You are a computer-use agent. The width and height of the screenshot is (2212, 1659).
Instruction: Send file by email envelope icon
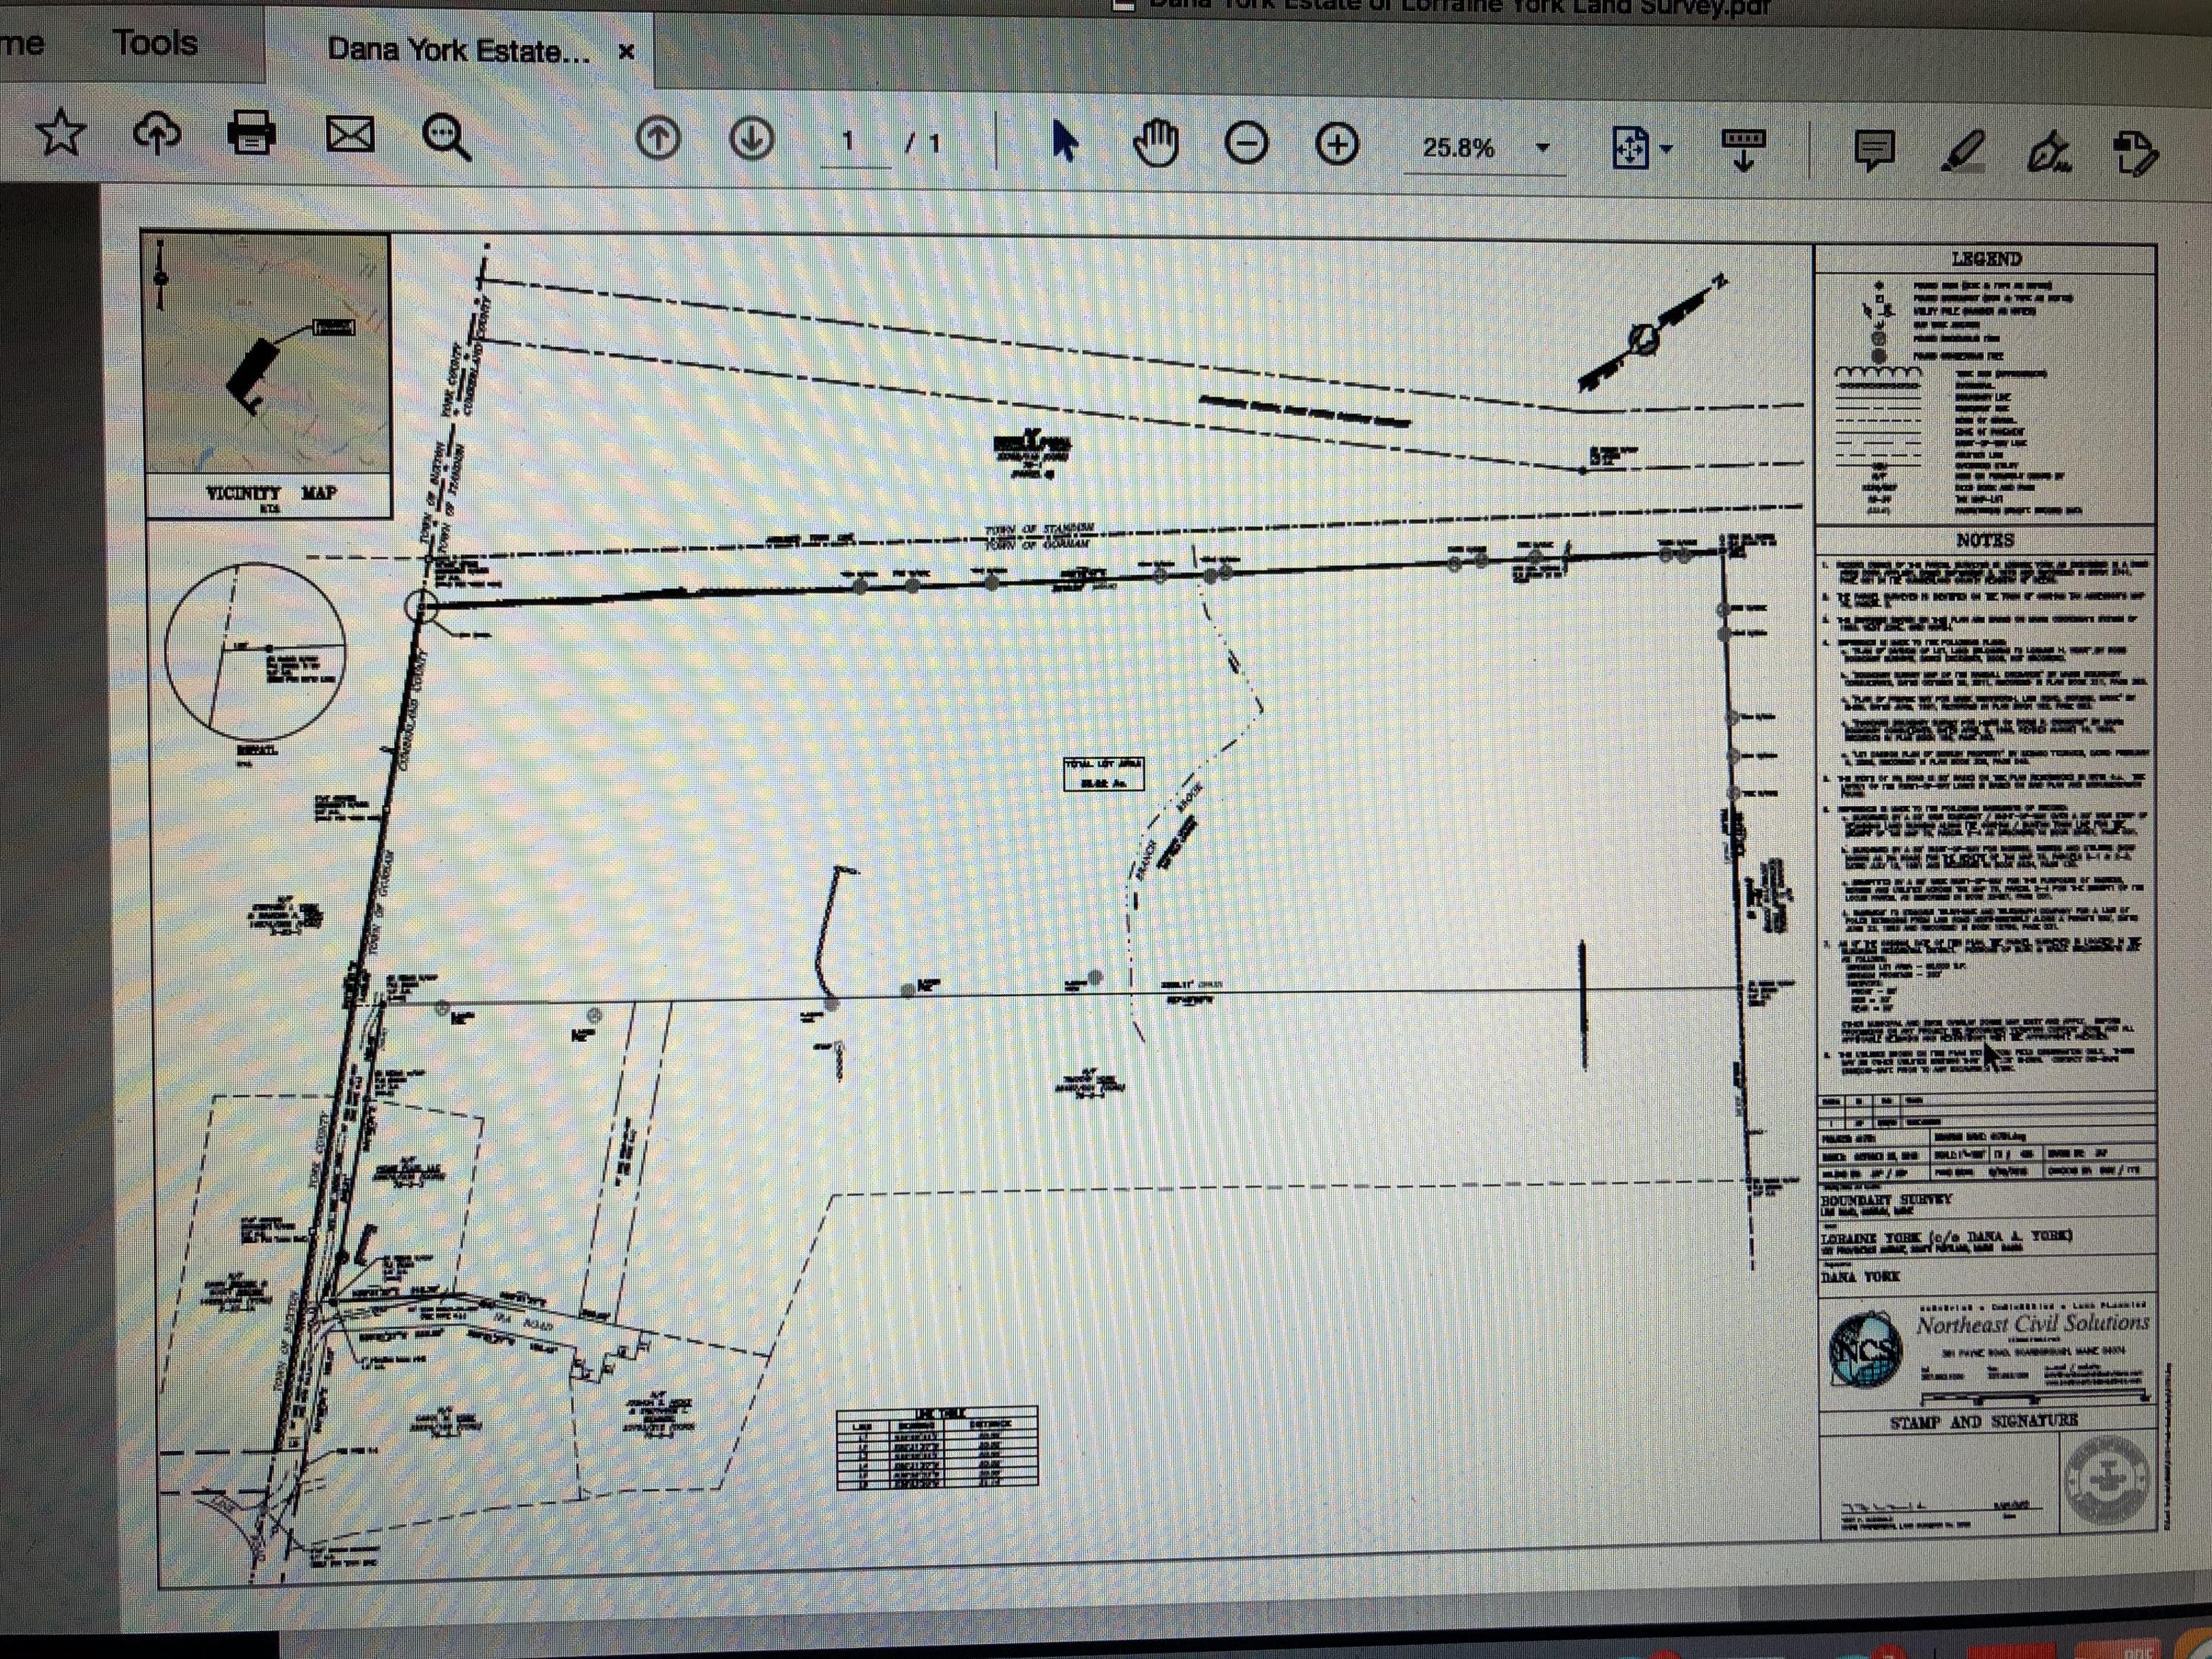(350, 135)
